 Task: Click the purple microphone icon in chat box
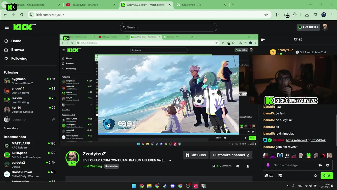pos(268,165)
